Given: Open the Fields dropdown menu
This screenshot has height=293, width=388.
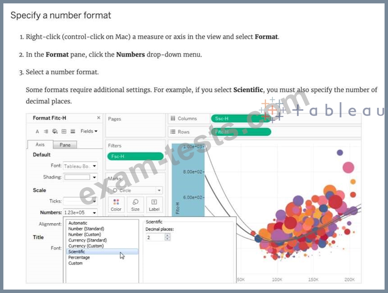Looking at the screenshot, I should (x=89, y=131).
